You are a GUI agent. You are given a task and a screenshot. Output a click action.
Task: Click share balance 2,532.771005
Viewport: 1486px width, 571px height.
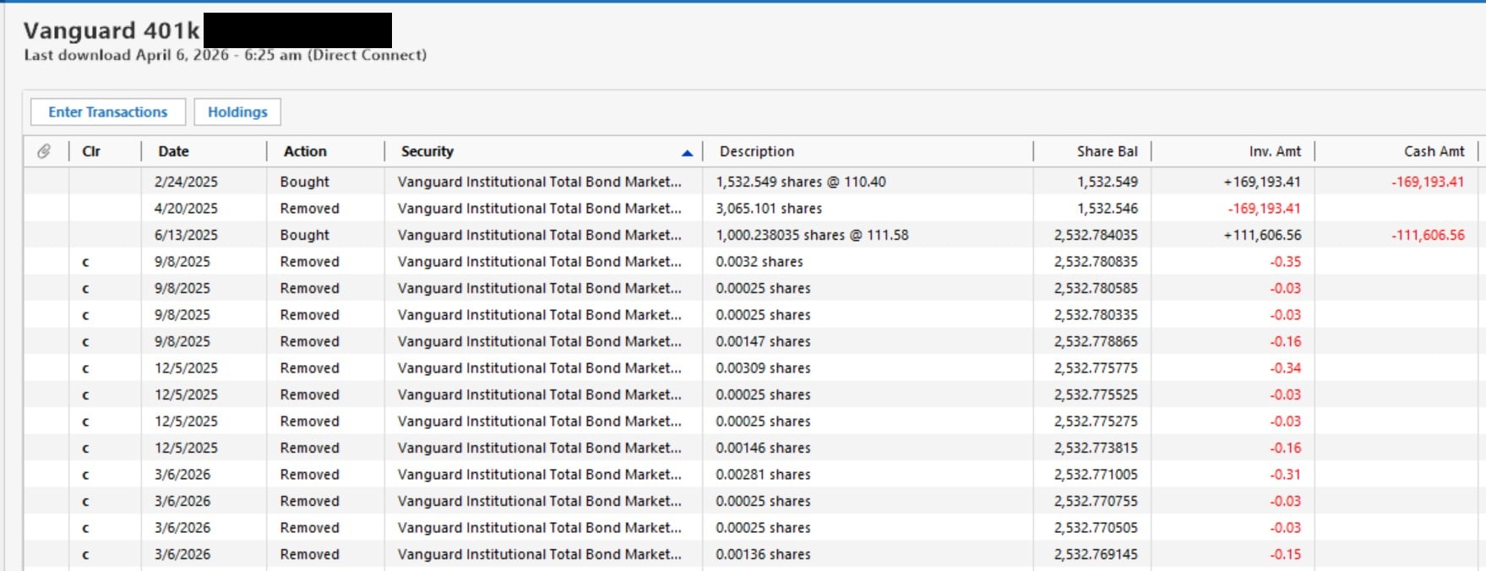(x=1096, y=475)
